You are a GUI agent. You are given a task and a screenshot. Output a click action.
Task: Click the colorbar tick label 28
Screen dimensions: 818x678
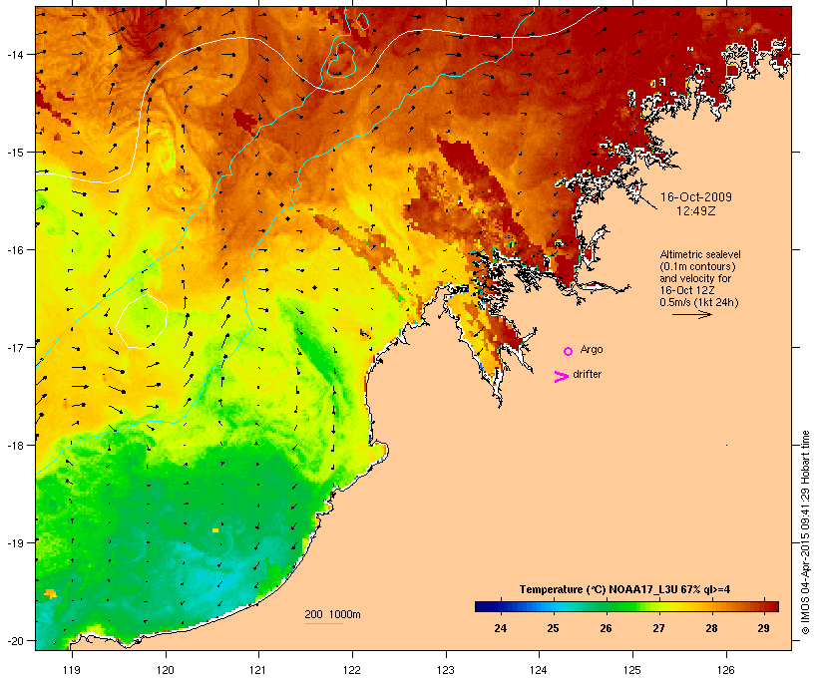(x=711, y=628)
